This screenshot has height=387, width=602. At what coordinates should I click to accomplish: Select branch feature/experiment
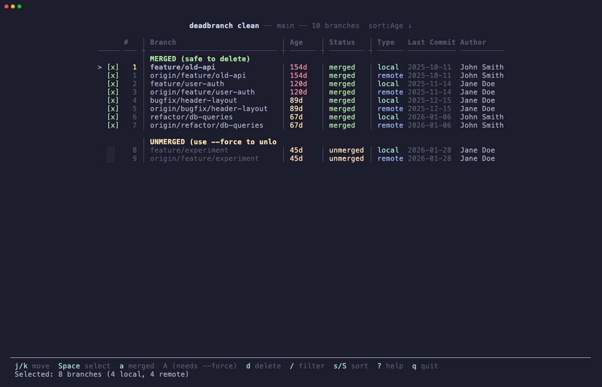[189, 150]
